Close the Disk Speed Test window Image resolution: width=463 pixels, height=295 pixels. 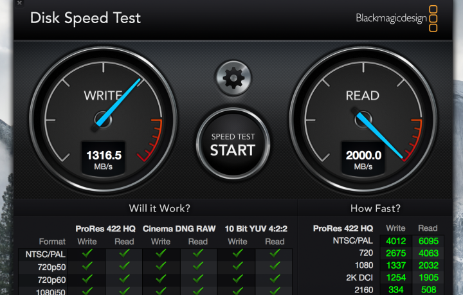pos(19,3)
